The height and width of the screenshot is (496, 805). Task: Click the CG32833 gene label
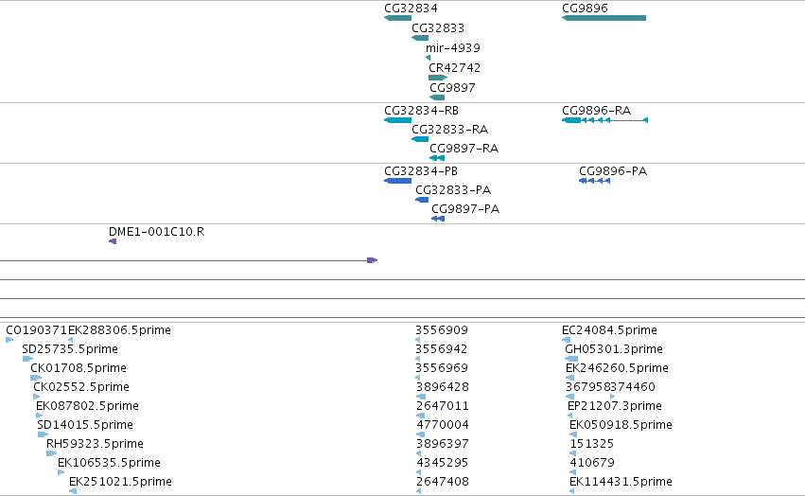coord(438,27)
